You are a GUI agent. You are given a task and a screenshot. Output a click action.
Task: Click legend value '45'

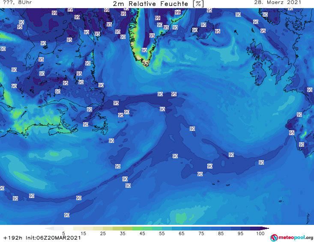(142, 233)
